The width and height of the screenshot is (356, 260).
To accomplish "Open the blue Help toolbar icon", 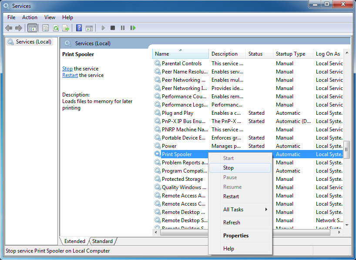I will click(x=79, y=28).
